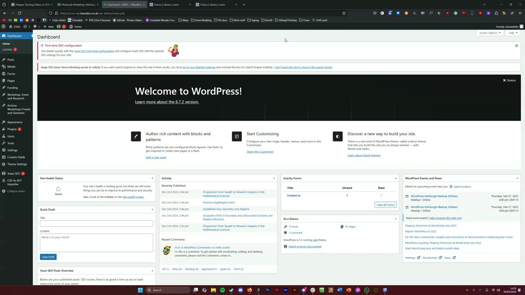Click the Save Draft button
The image size is (525, 295).
[48, 257]
